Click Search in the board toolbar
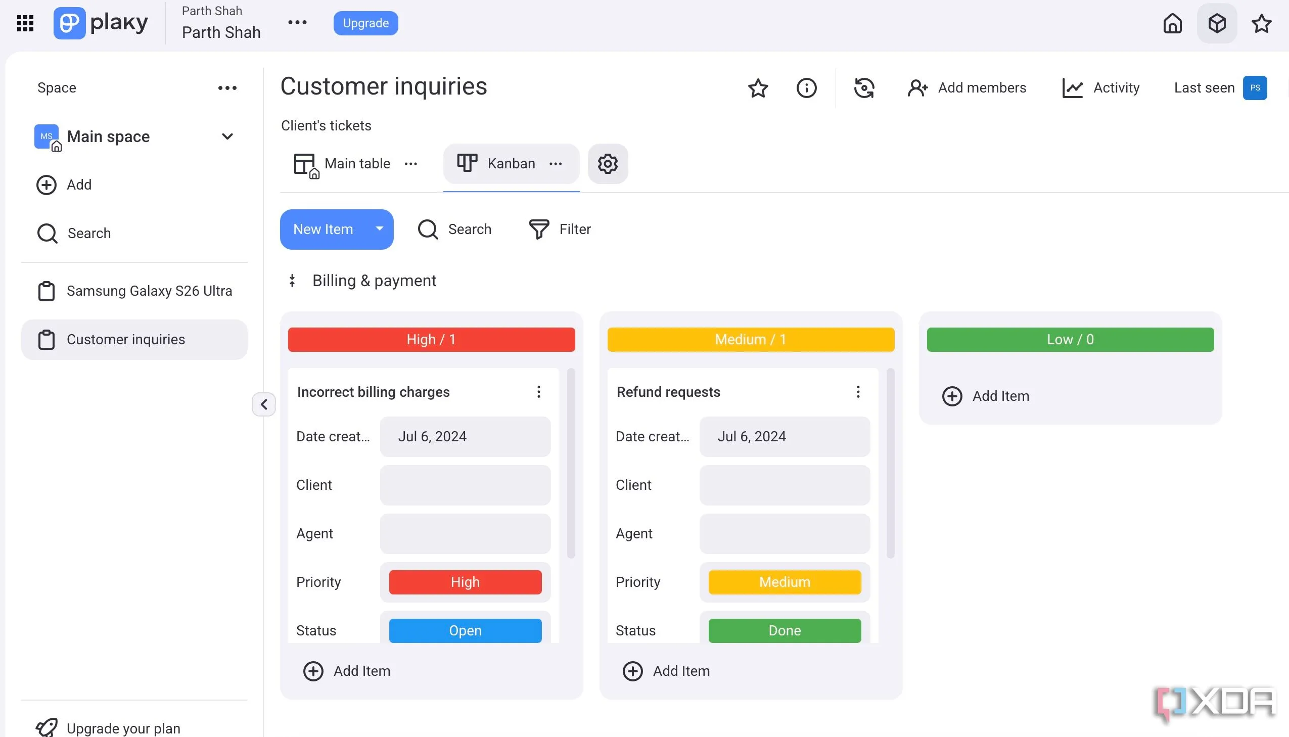This screenshot has height=737, width=1289. coord(454,229)
